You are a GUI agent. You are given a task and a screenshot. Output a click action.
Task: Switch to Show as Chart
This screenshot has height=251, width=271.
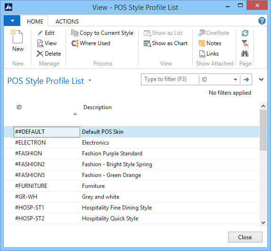point(165,43)
